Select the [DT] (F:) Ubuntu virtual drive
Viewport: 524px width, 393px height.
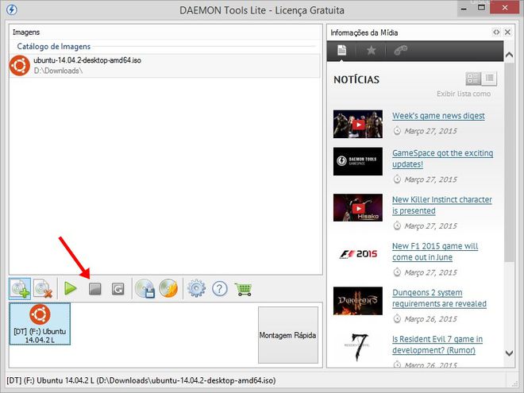(x=40, y=324)
